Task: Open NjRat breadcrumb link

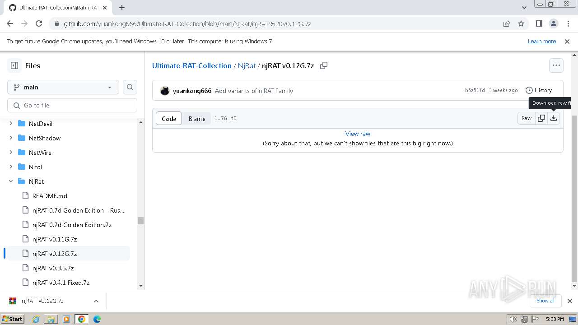Action: pyautogui.click(x=247, y=65)
